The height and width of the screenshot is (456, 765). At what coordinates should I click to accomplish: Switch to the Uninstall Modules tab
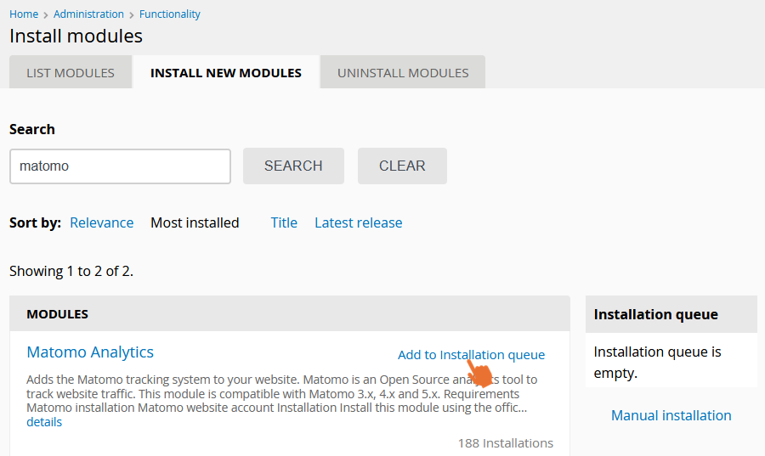click(403, 72)
